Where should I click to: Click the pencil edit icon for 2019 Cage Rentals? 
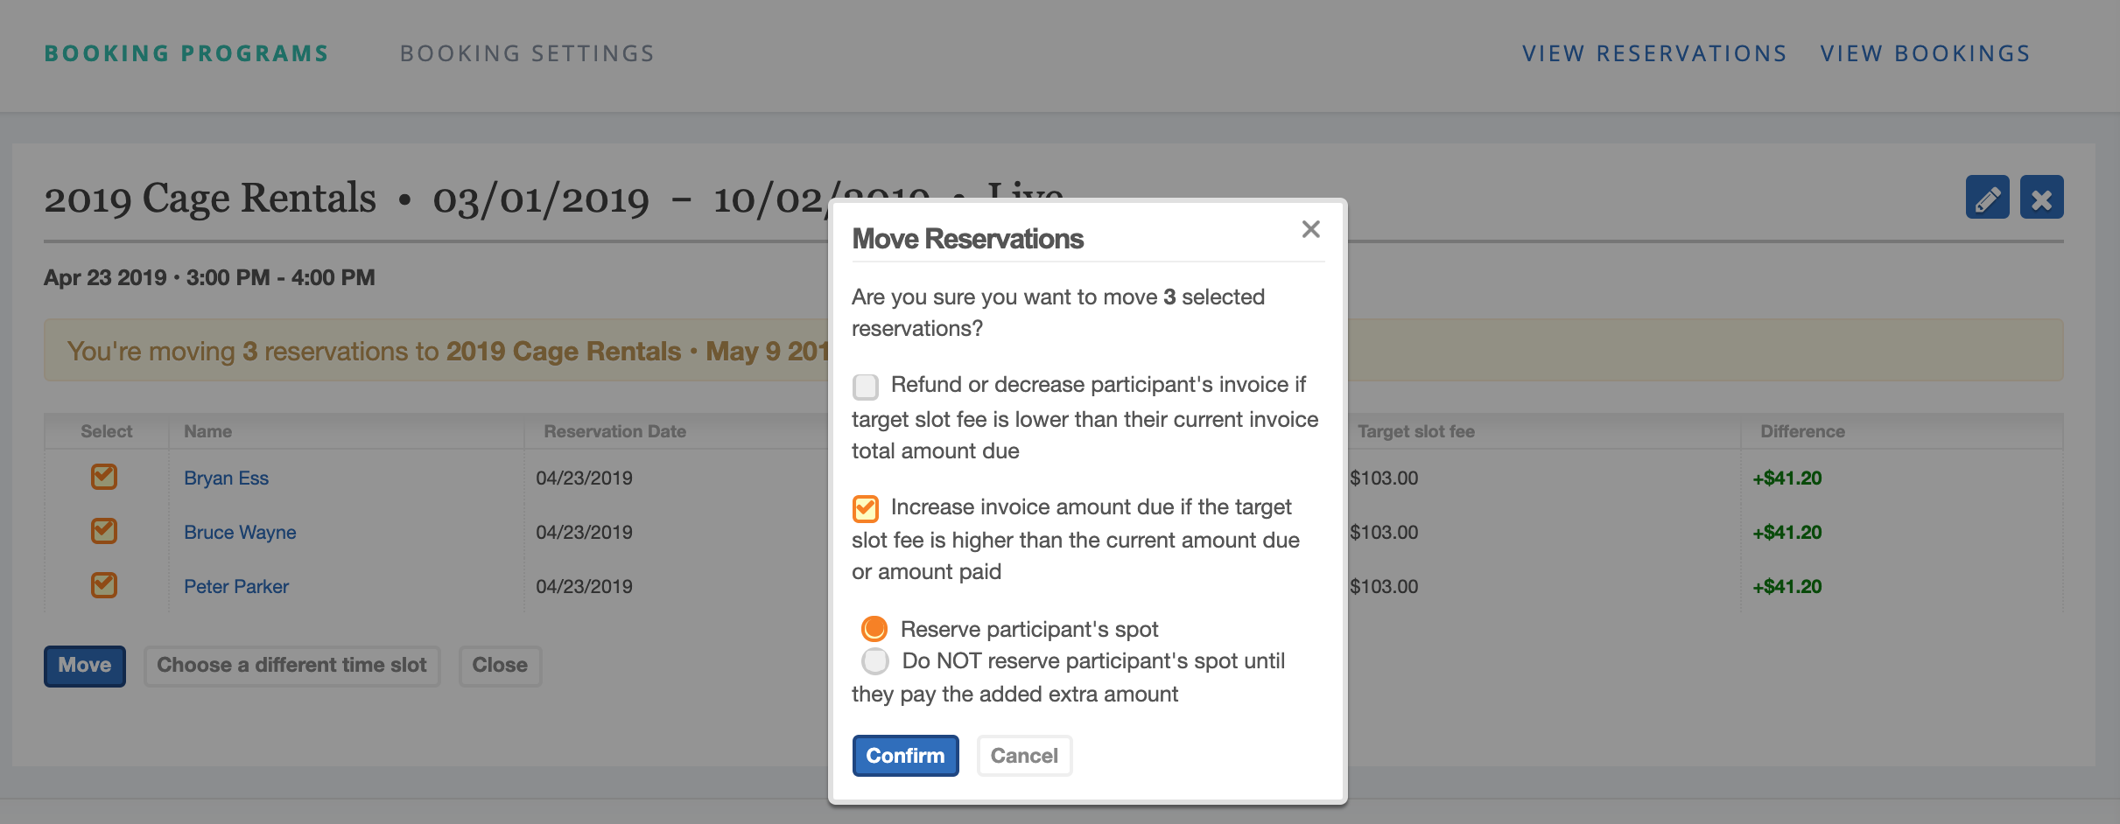click(1987, 197)
